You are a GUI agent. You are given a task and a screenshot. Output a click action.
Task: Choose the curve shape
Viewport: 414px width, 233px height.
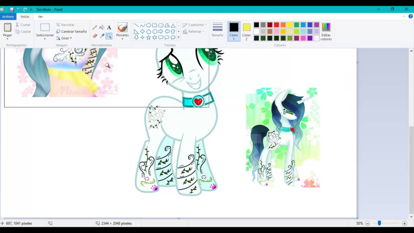[142, 25]
